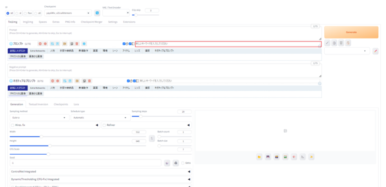Click the pencil read-prompt icon under Generate
Image resolution: width=386 pixels, height=187 pixels.
click(x=327, y=43)
